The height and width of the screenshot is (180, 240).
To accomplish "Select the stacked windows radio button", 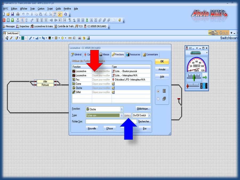I will coord(158,99).
